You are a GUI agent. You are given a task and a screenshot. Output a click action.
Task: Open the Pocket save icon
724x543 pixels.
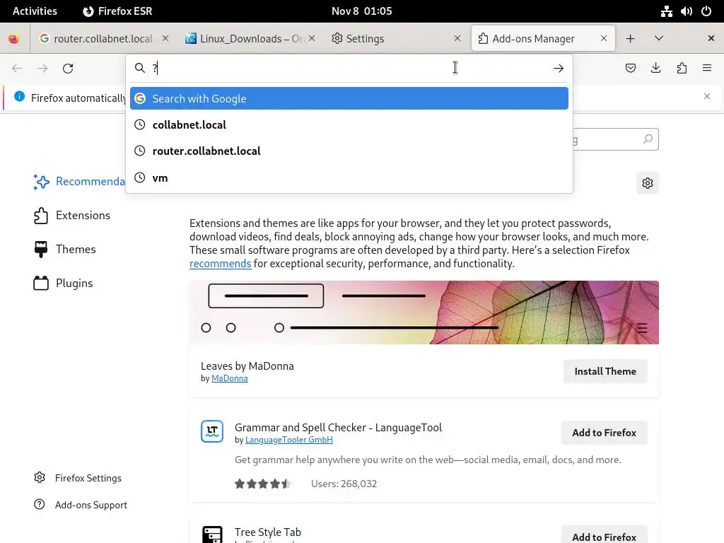(630, 69)
